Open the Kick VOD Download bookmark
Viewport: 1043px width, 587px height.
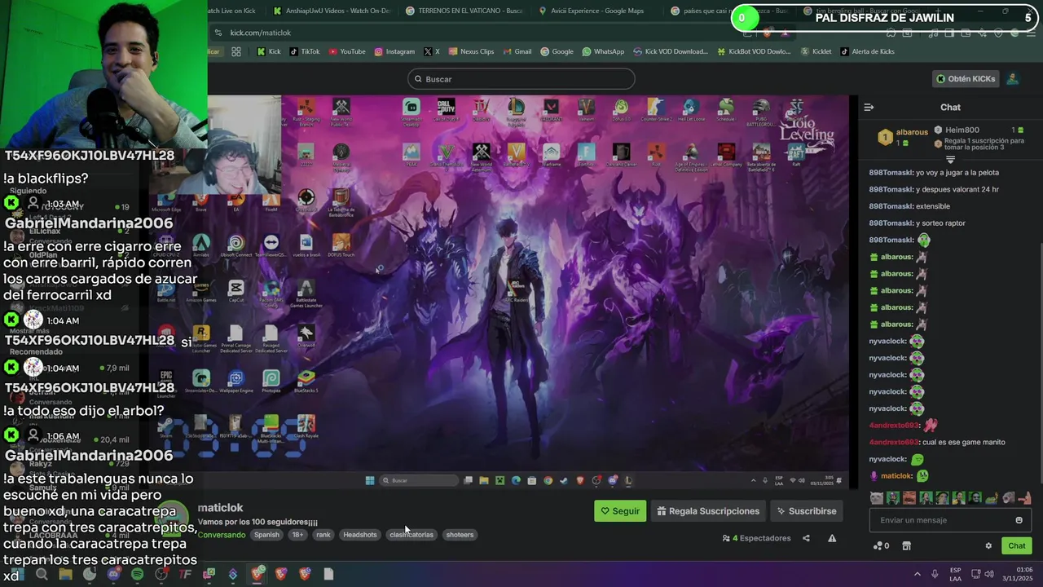tap(671, 51)
